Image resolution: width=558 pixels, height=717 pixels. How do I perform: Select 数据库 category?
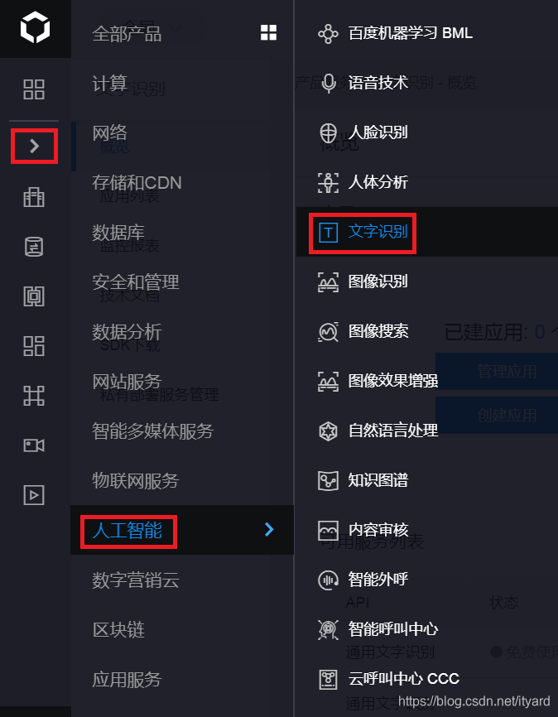click(x=118, y=233)
